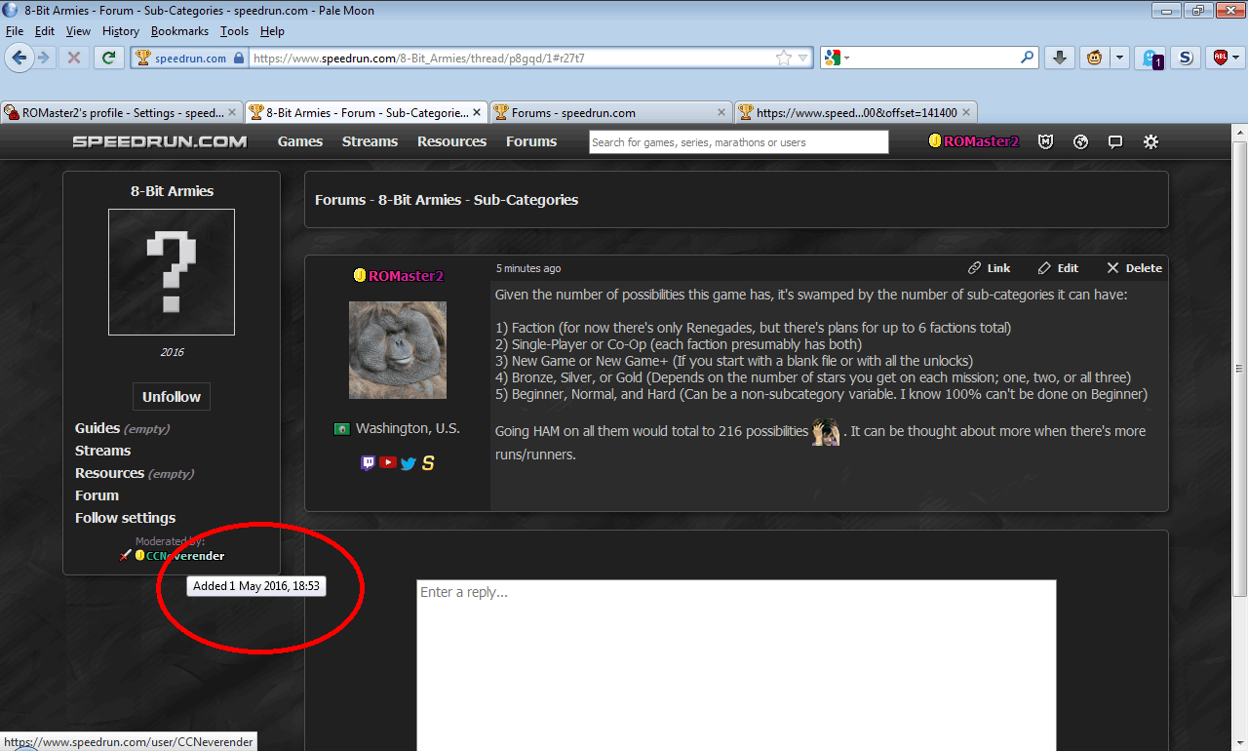The height and width of the screenshot is (751, 1248).
Task: Close the Forums - speedrun.com tab
Action: pos(721,113)
